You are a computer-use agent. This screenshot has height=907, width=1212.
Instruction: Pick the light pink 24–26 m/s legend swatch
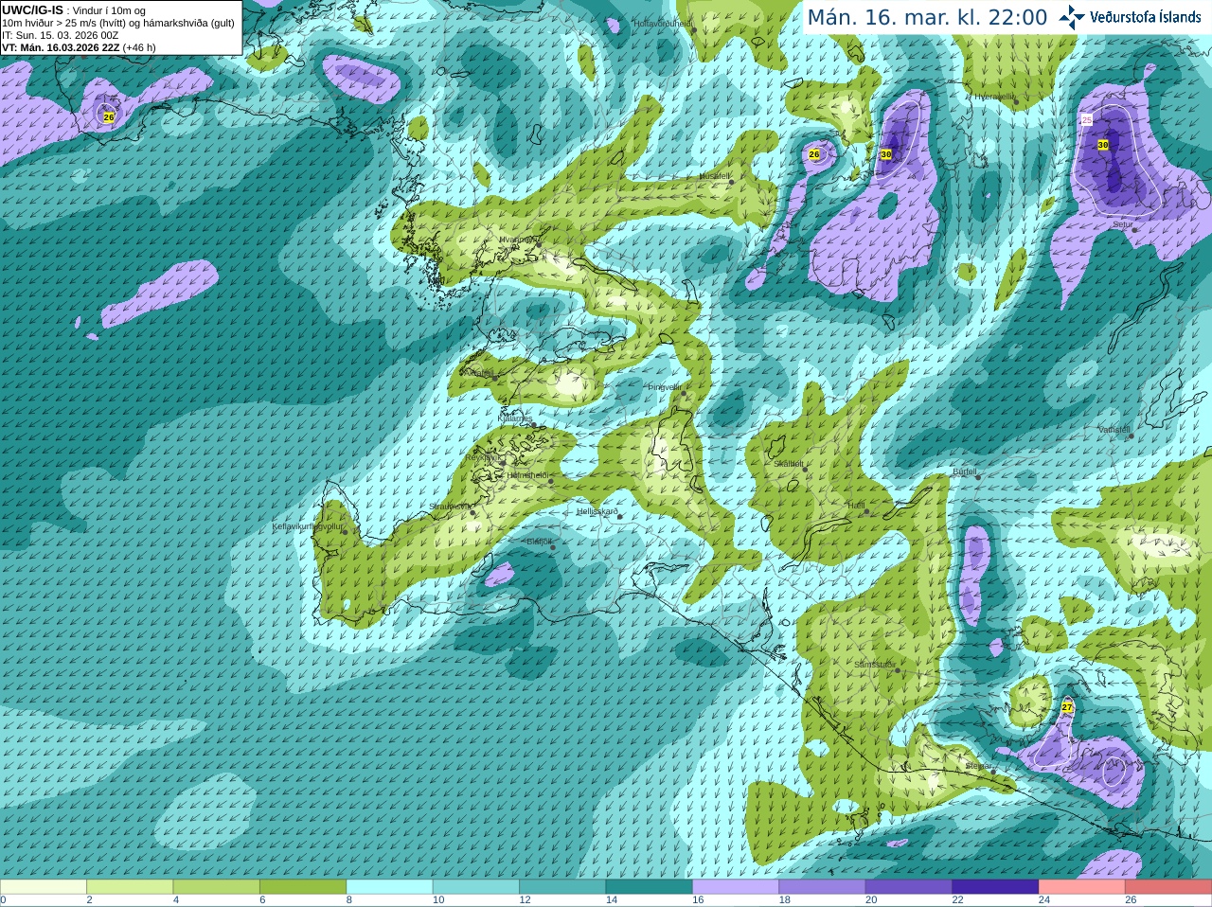[1082, 887]
